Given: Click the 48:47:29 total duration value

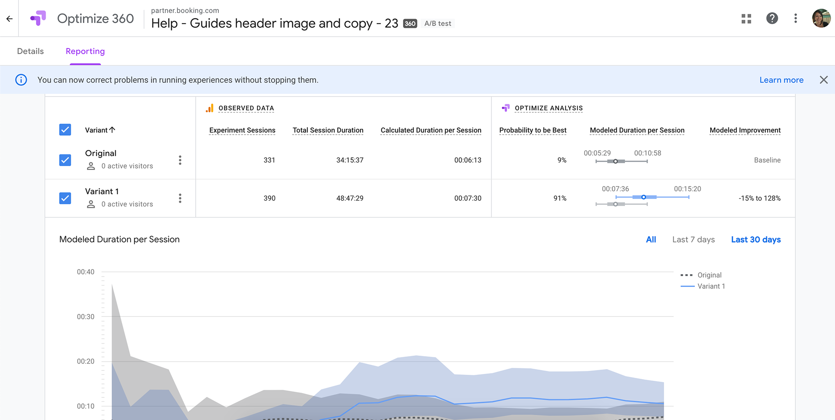Looking at the screenshot, I should click(350, 198).
